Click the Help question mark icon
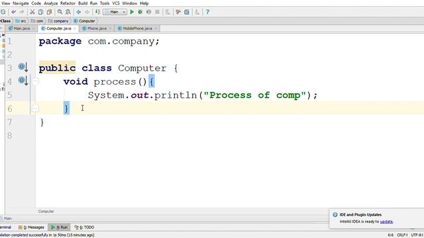The height and width of the screenshot is (238, 424). click(207, 12)
